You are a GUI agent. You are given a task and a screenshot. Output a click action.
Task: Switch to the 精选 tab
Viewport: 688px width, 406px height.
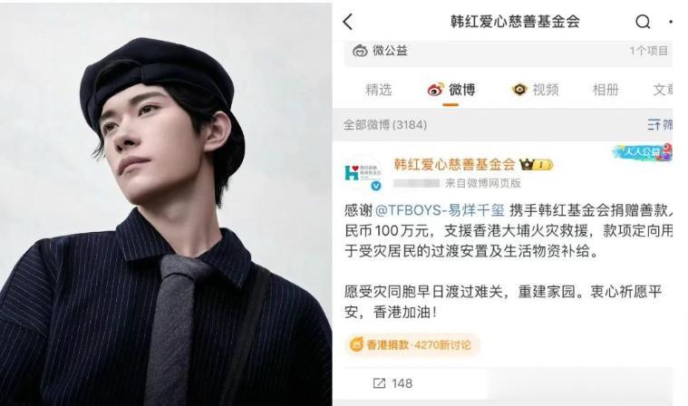tap(378, 90)
